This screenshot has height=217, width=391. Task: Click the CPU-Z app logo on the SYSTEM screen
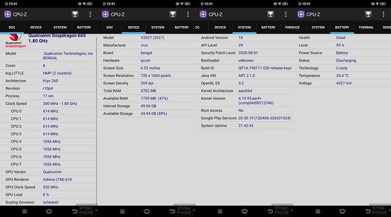(203, 14)
